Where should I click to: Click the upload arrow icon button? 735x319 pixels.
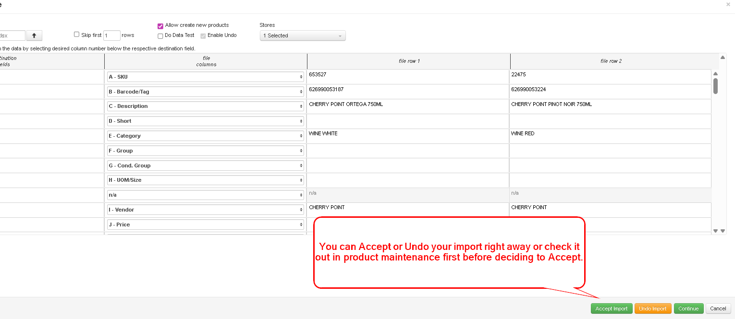34,35
